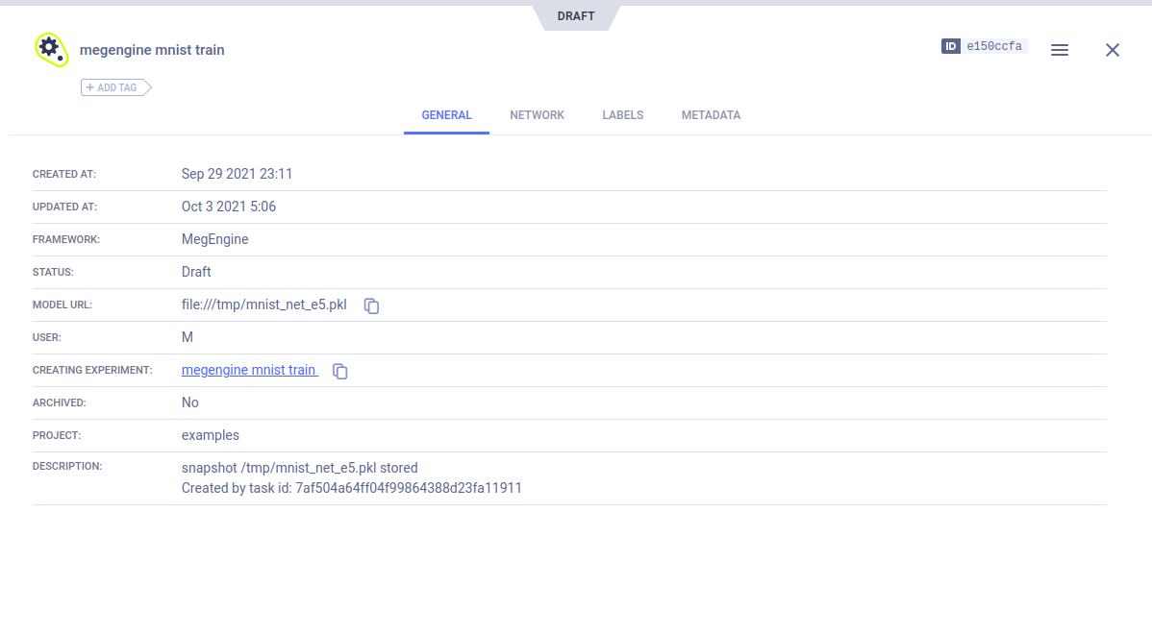Image resolution: width=1152 pixels, height=634 pixels.
Task: Click the Created At date value
Action: tap(237, 174)
